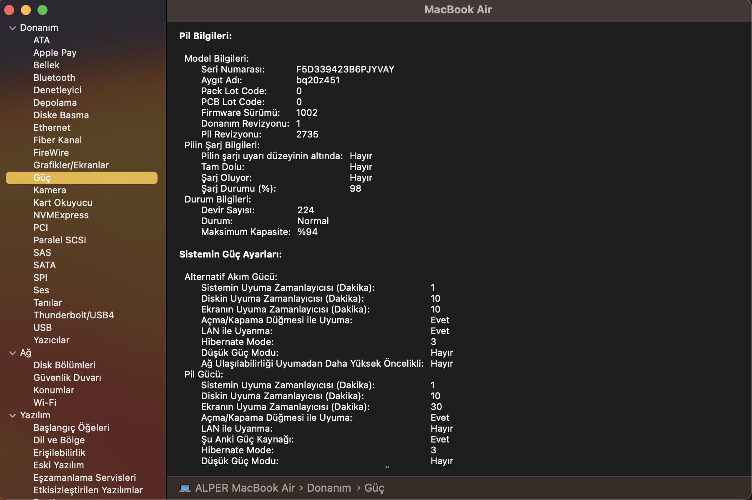Show USB device information
This screenshot has height=500, width=752.
click(43, 328)
